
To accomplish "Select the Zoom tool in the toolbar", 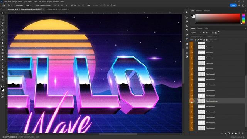I will pos(3,80).
